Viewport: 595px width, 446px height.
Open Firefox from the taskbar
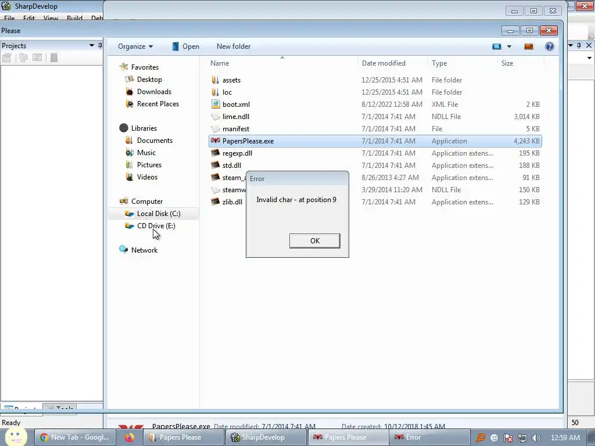[x=130, y=437]
